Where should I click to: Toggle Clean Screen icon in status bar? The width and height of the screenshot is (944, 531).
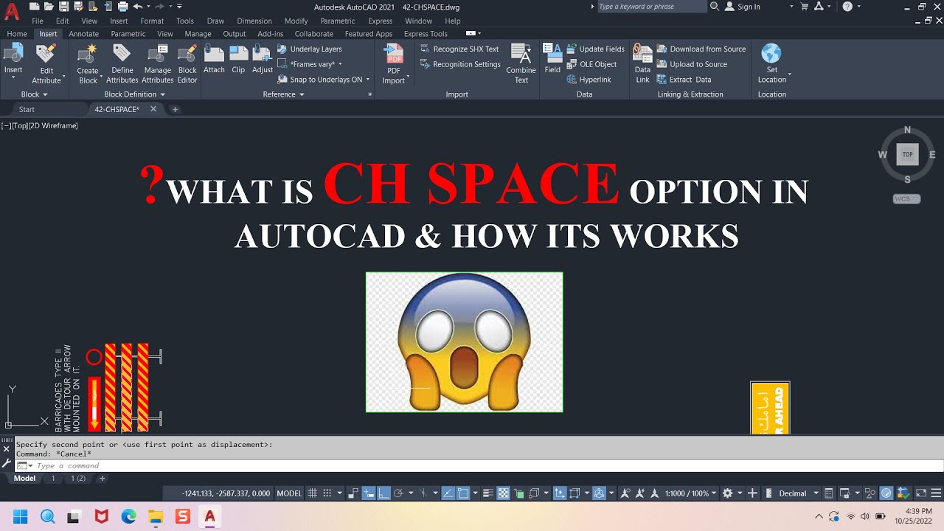click(922, 493)
